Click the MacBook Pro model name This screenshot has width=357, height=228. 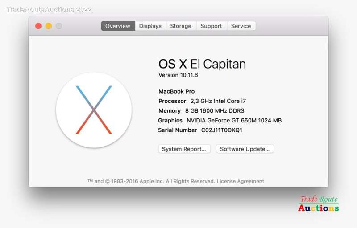176,91
